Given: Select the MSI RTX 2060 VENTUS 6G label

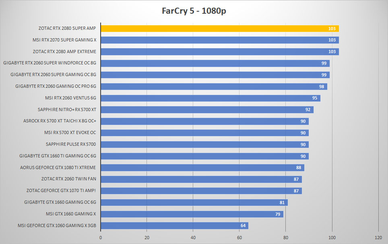Looking at the screenshot, I should pos(70,98).
